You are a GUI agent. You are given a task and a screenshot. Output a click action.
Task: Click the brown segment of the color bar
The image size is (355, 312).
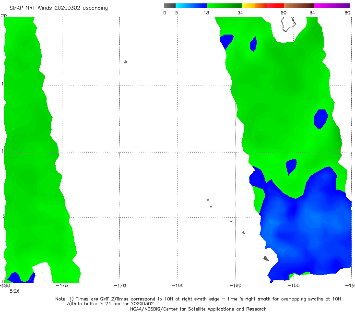click(299, 6)
